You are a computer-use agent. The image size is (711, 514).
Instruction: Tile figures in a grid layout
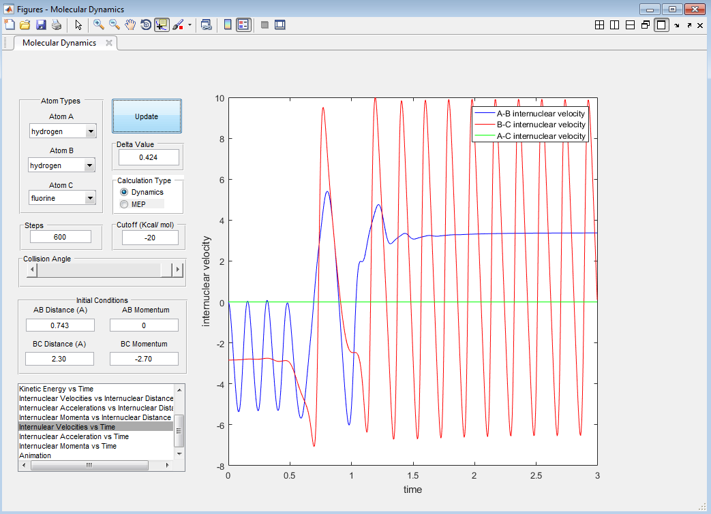pyautogui.click(x=599, y=25)
